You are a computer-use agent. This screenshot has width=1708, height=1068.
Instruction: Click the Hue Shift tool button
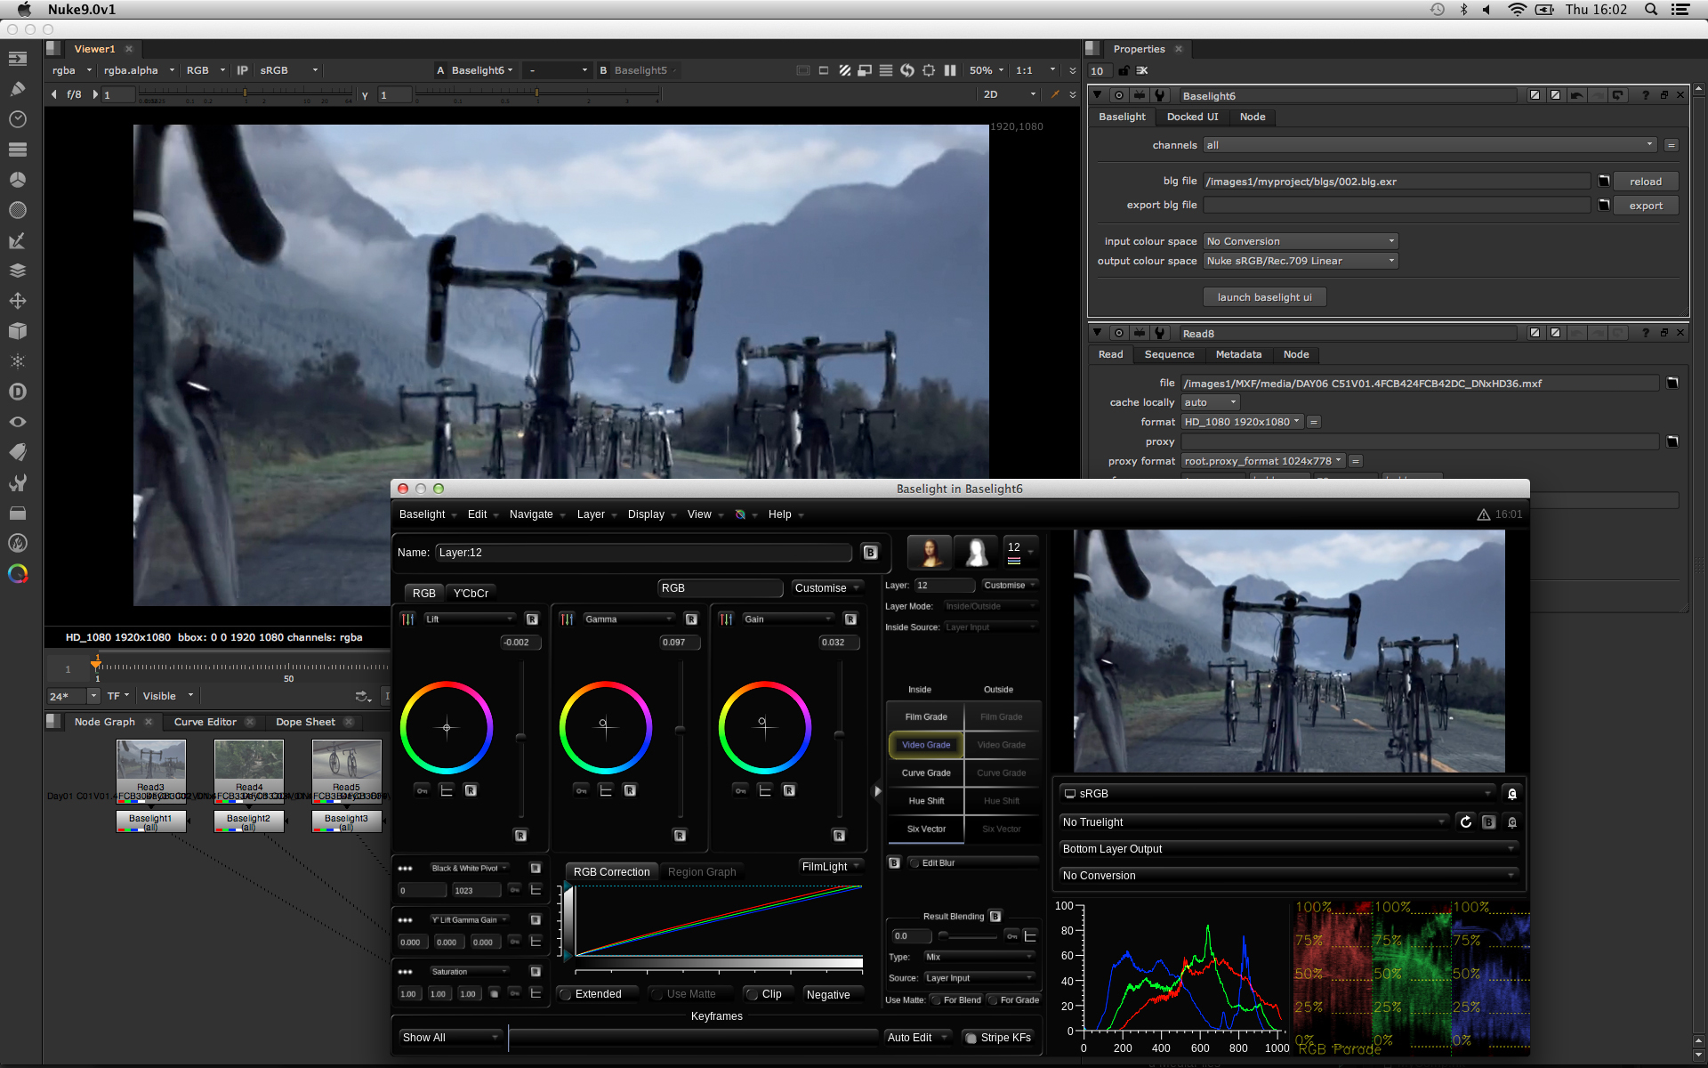pos(922,801)
